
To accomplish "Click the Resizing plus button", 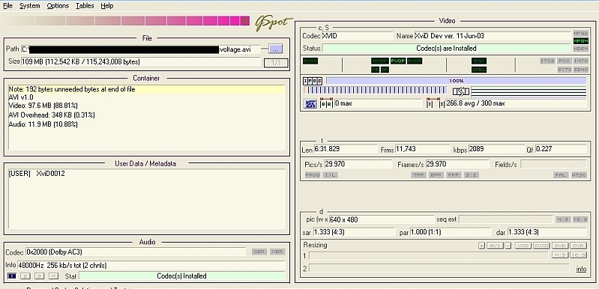I will (x=482, y=246).
